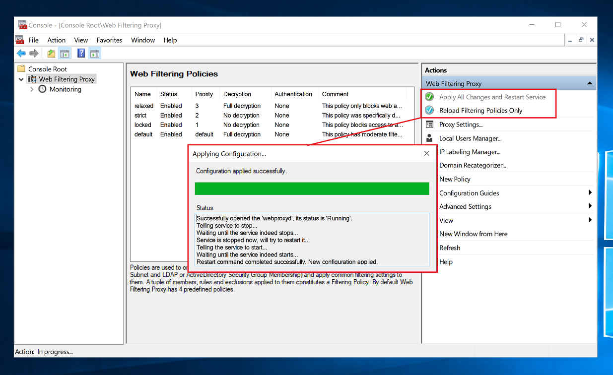The height and width of the screenshot is (375, 613).
Task: Open the Help menu in menu bar
Action: point(170,40)
